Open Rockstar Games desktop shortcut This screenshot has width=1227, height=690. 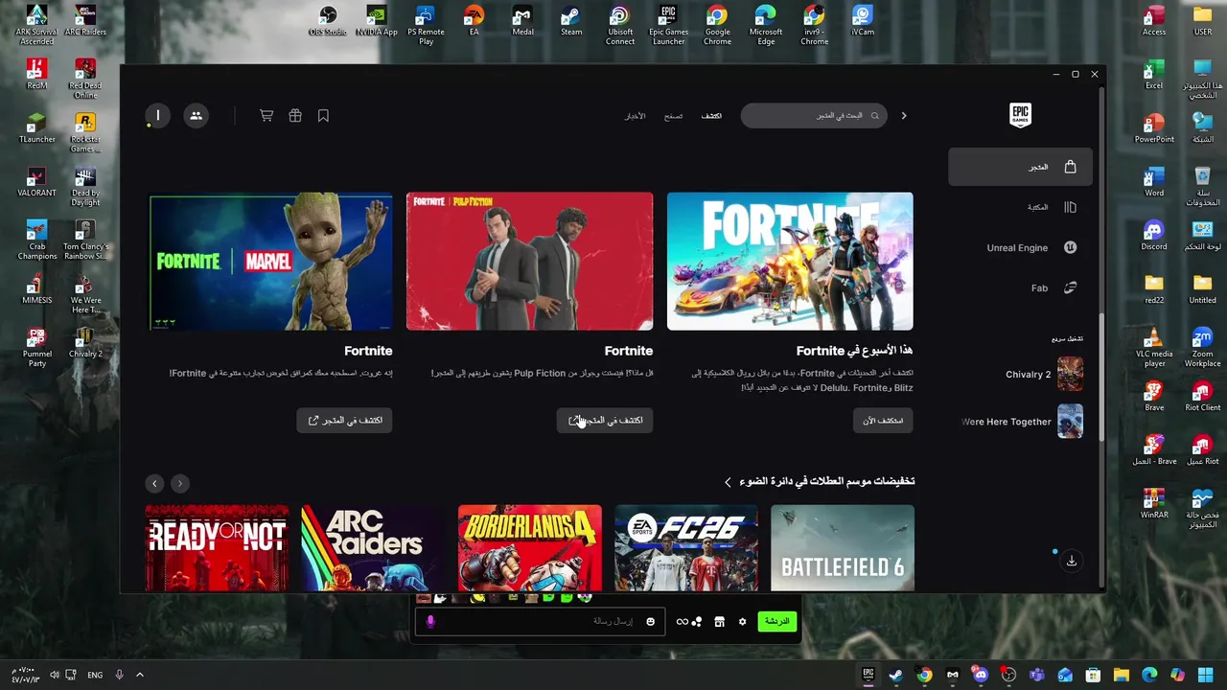[x=85, y=133]
